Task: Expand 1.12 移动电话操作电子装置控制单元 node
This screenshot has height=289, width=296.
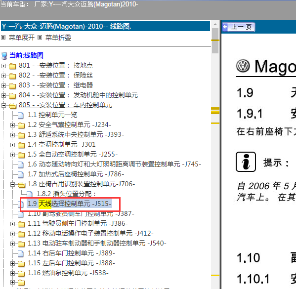Action: pyautogui.click(x=12, y=234)
